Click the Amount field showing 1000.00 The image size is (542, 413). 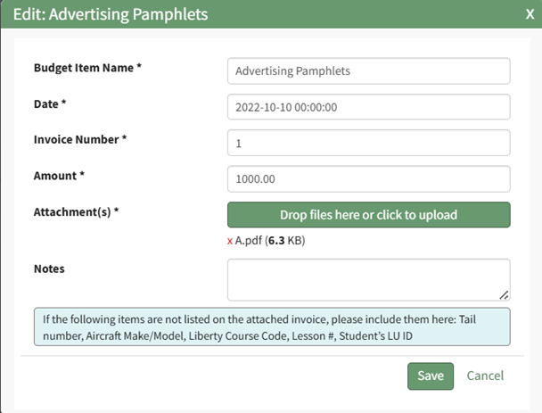tap(368, 179)
